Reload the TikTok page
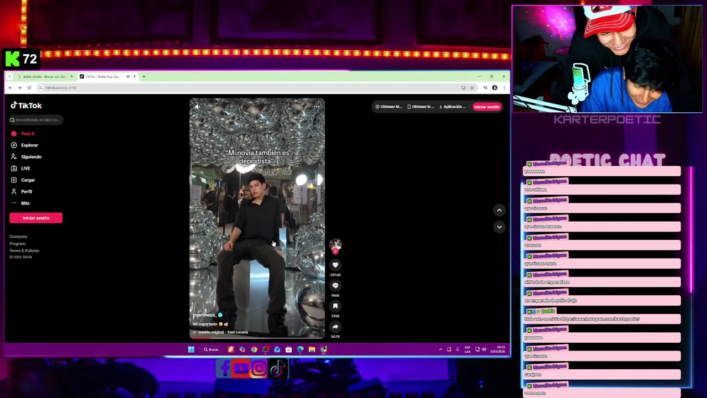The height and width of the screenshot is (398, 707). 29,87
